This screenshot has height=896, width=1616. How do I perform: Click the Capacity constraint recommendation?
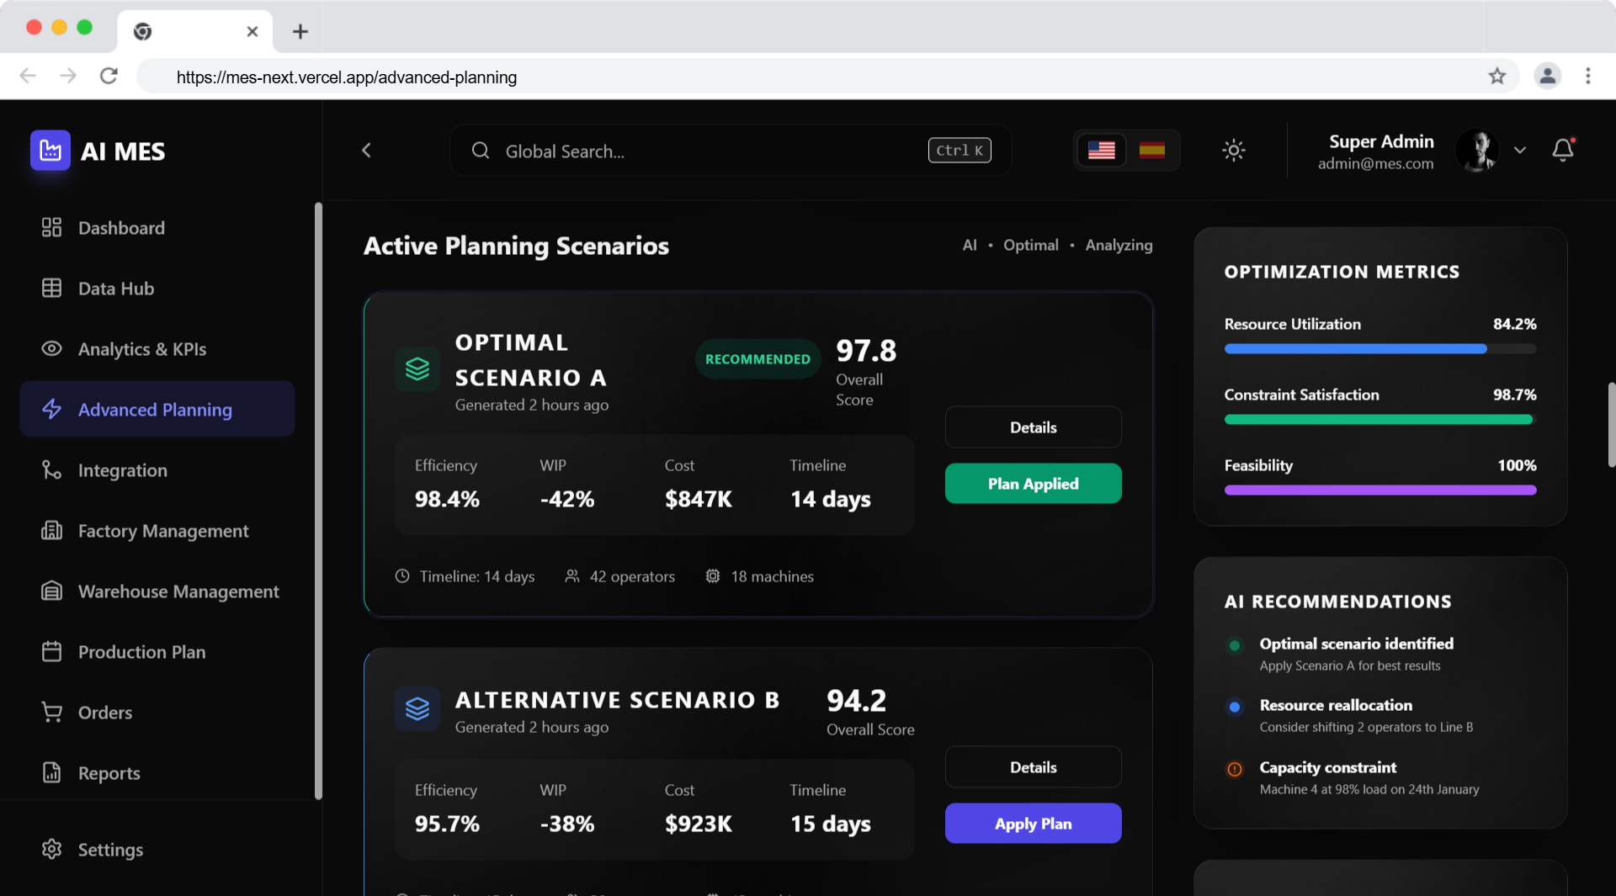(x=1380, y=777)
